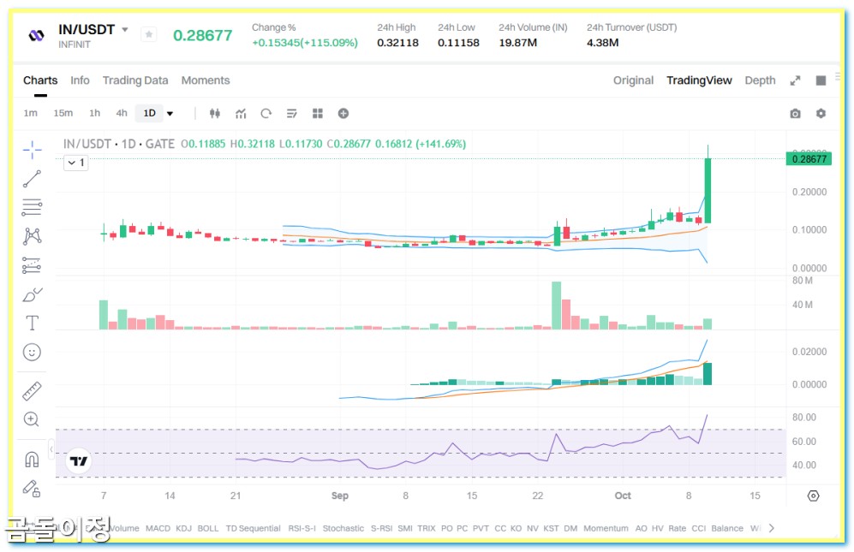Viewport: 854px width, 552px height.
Task: Toggle the Stochastic indicator
Action: pyautogui.click(x=343, y=528)
